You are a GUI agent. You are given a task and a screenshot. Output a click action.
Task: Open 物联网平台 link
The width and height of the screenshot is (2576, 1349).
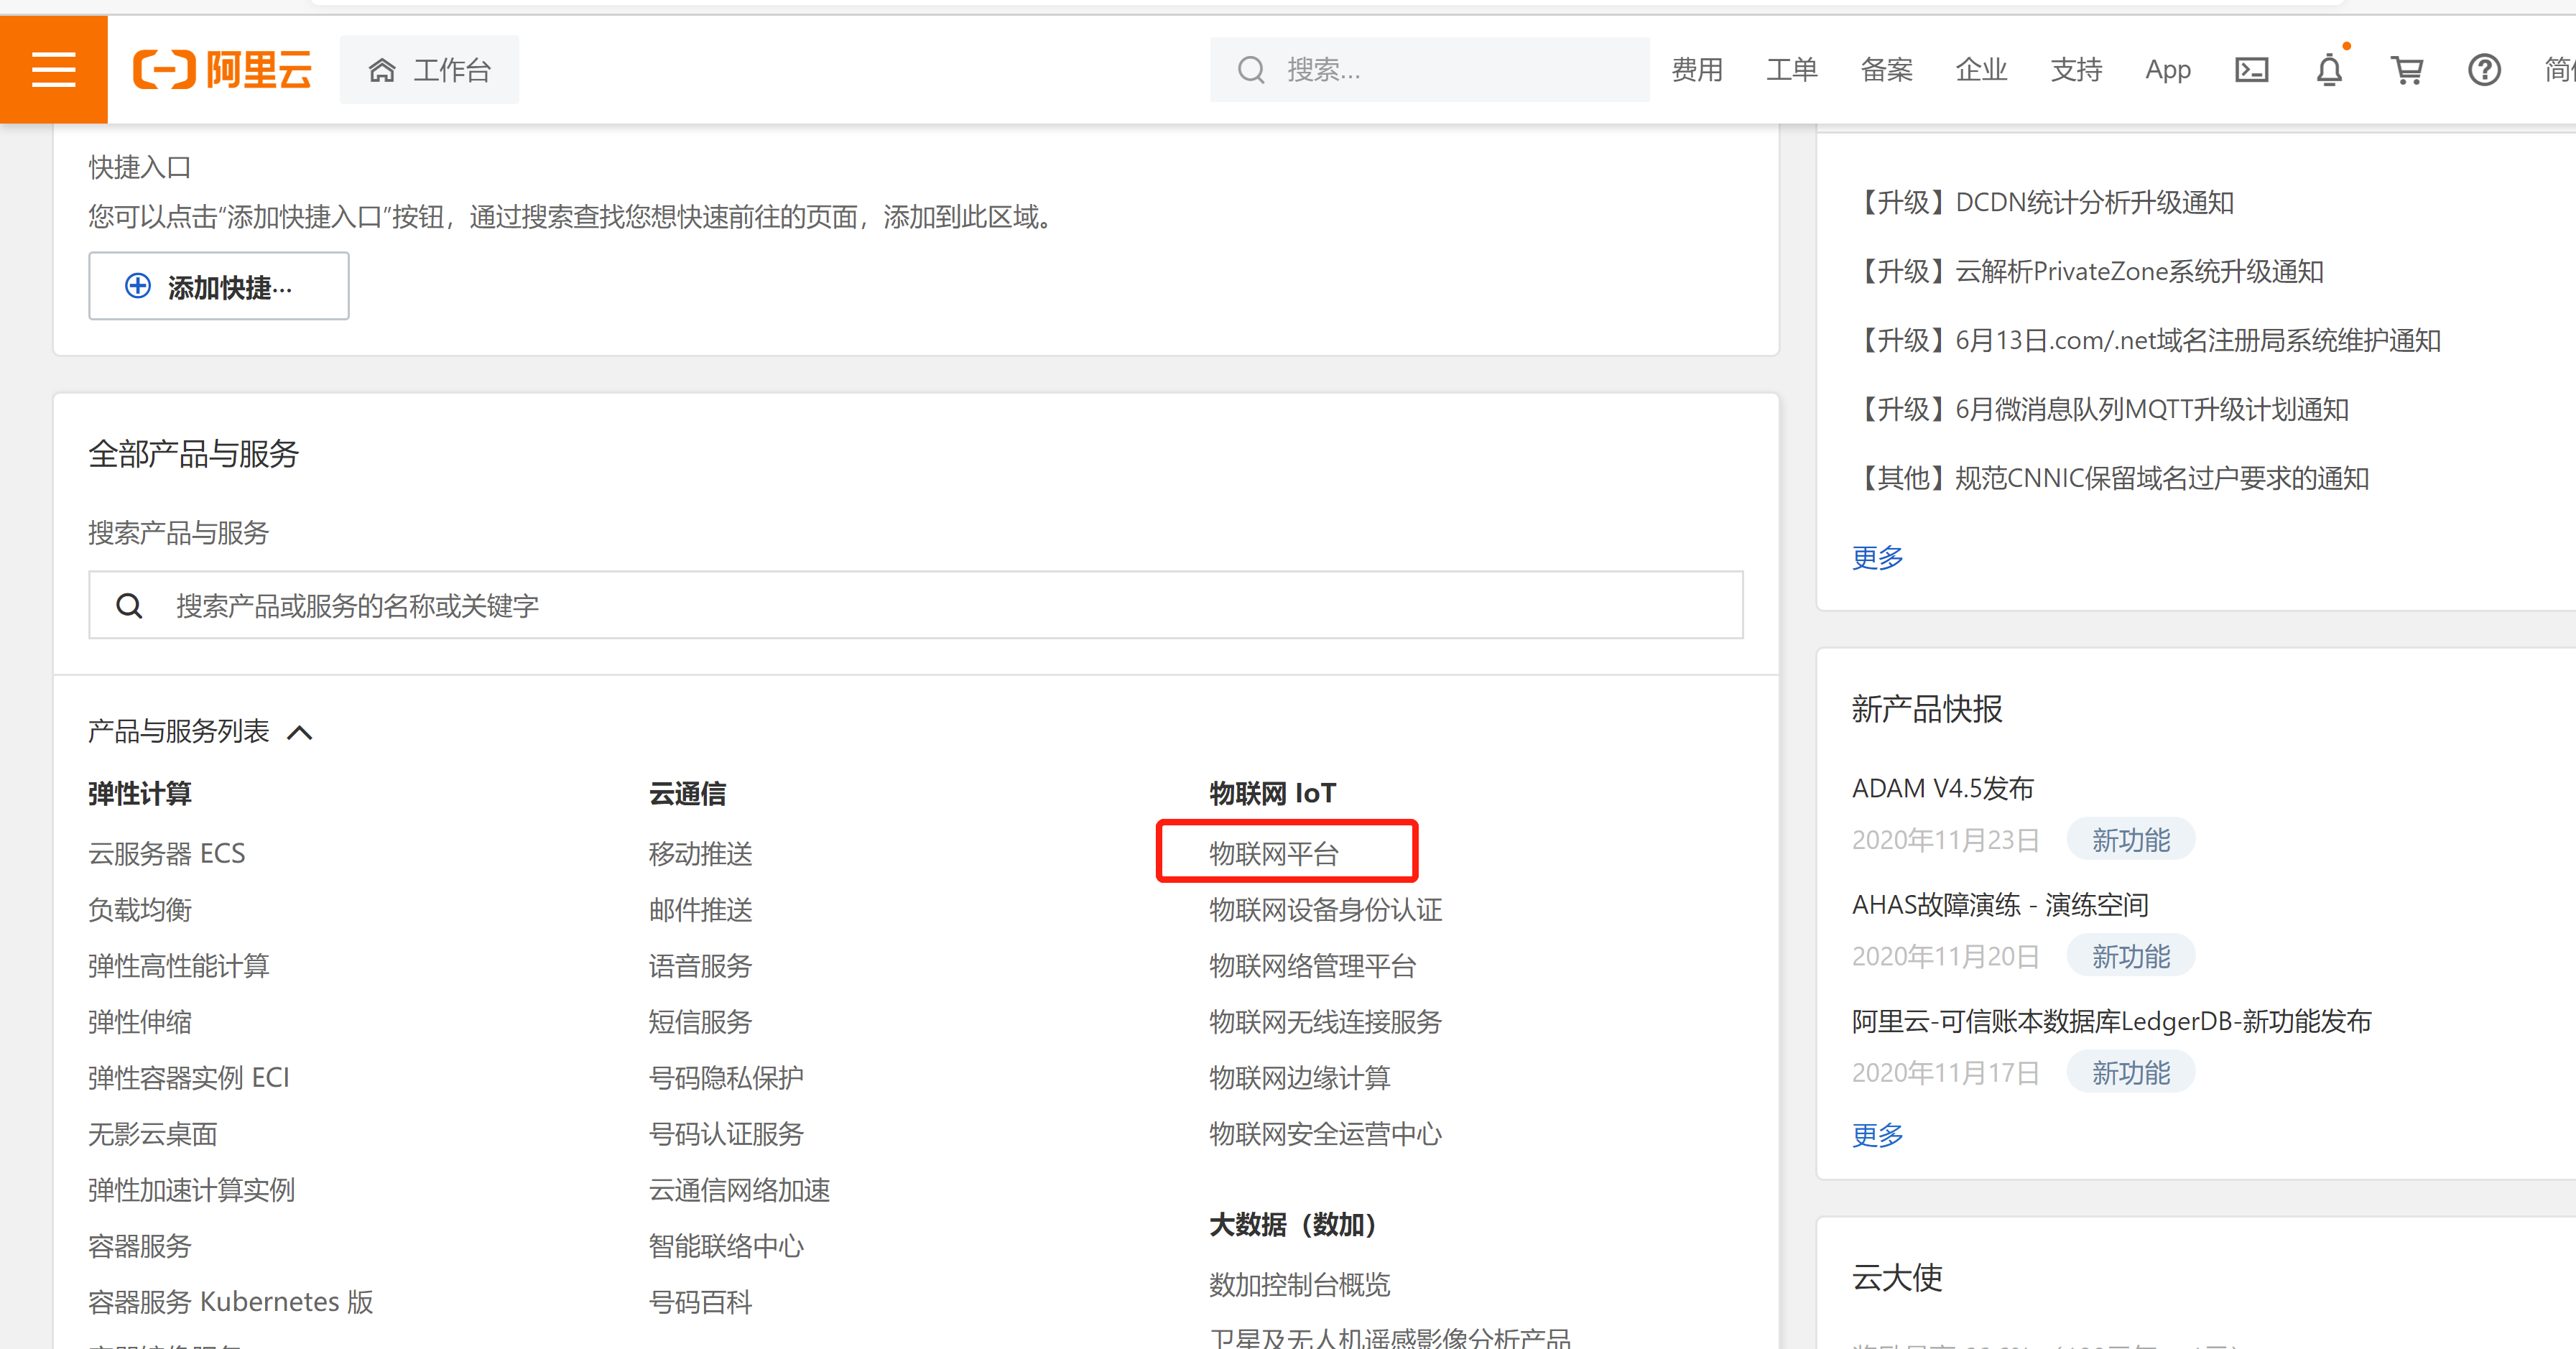(1273, 853)
